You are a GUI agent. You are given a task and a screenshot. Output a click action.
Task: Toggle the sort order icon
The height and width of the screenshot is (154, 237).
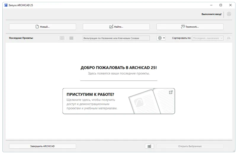click(x=229, y=38)
